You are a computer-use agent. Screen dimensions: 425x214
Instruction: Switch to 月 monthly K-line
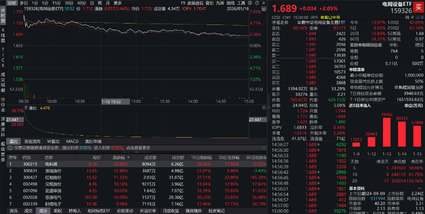108,3
